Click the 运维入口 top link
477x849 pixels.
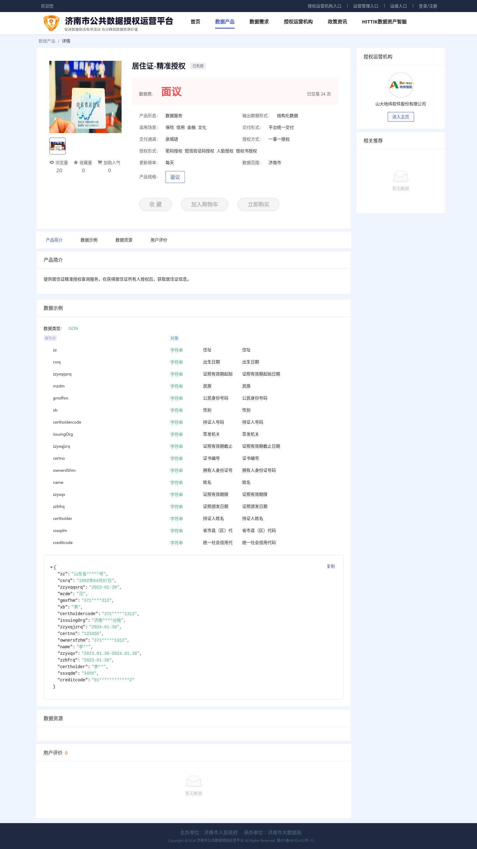398,6
